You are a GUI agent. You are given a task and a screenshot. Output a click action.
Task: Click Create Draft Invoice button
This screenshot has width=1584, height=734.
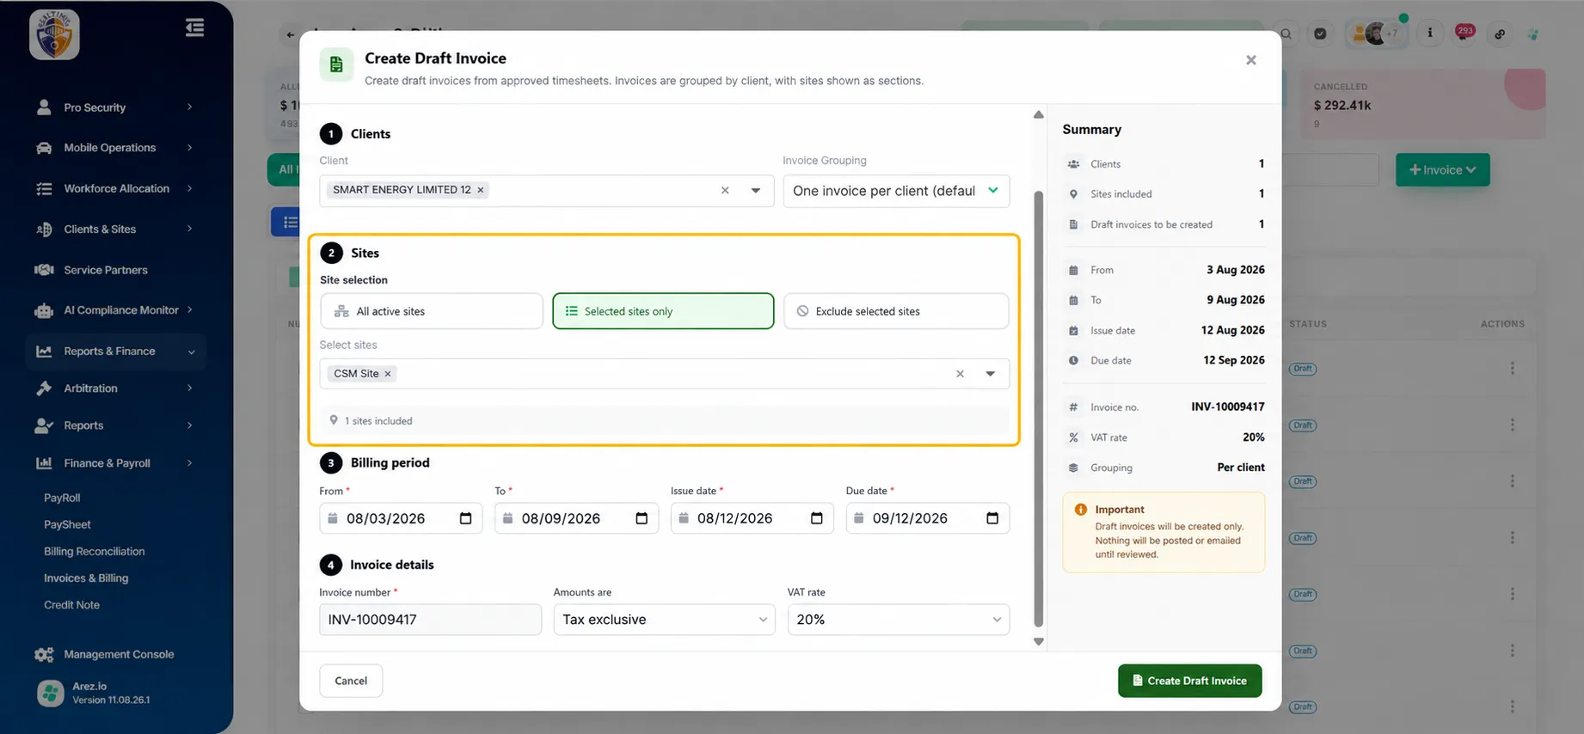click(x=1189, y=681)
